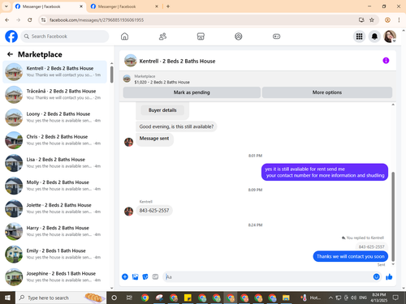This screenshot has height=304, width=406.
Task: Open the Windows notification center
Action: 395,298
